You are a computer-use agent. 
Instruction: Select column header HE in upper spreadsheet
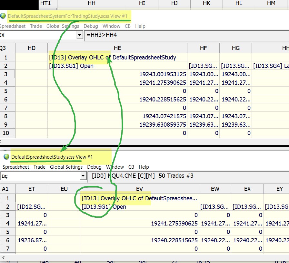tap(117, 48)
